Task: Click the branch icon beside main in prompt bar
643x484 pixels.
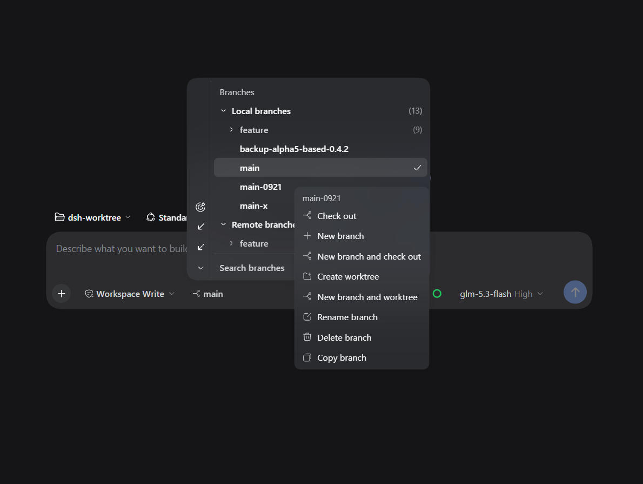Action: tap(197, 294)
